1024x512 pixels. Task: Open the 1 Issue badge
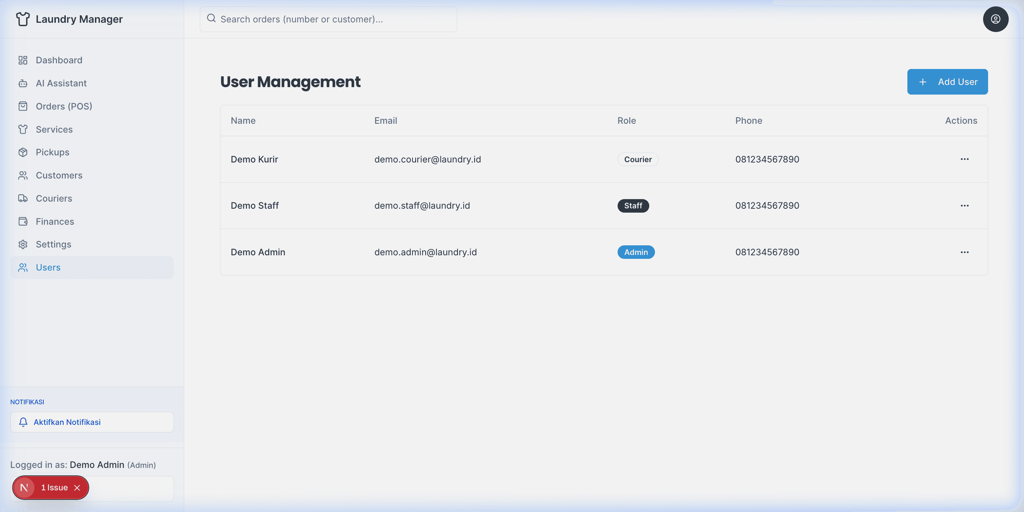[54, 487]
